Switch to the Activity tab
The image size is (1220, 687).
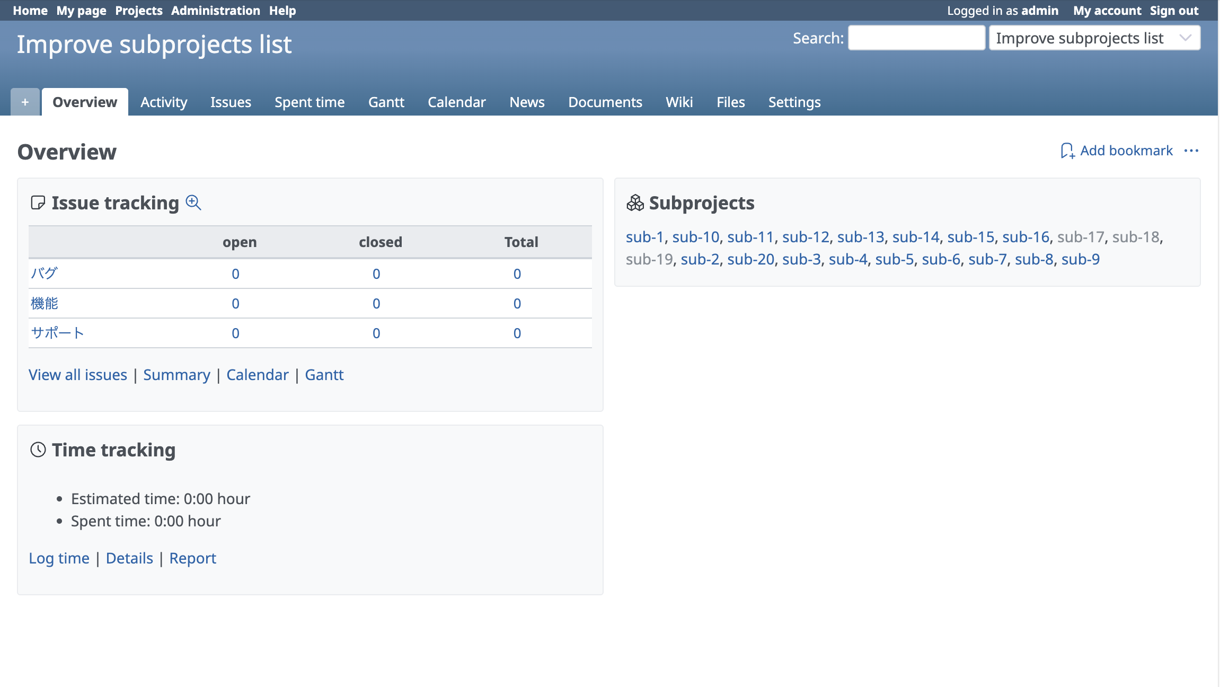[x=164, y=102]
